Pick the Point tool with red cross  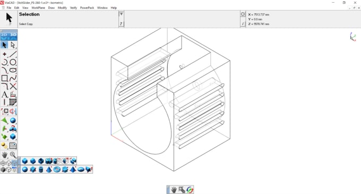pos(4,54)
